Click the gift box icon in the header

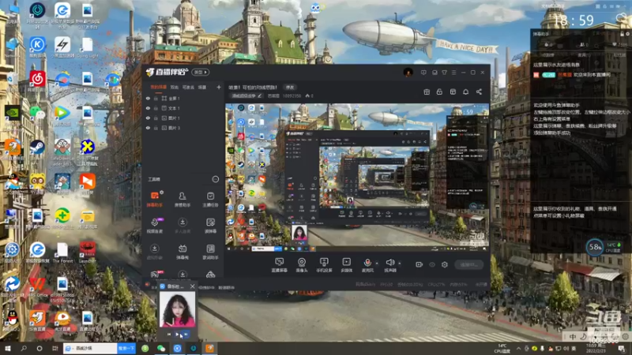coord(427,92)
